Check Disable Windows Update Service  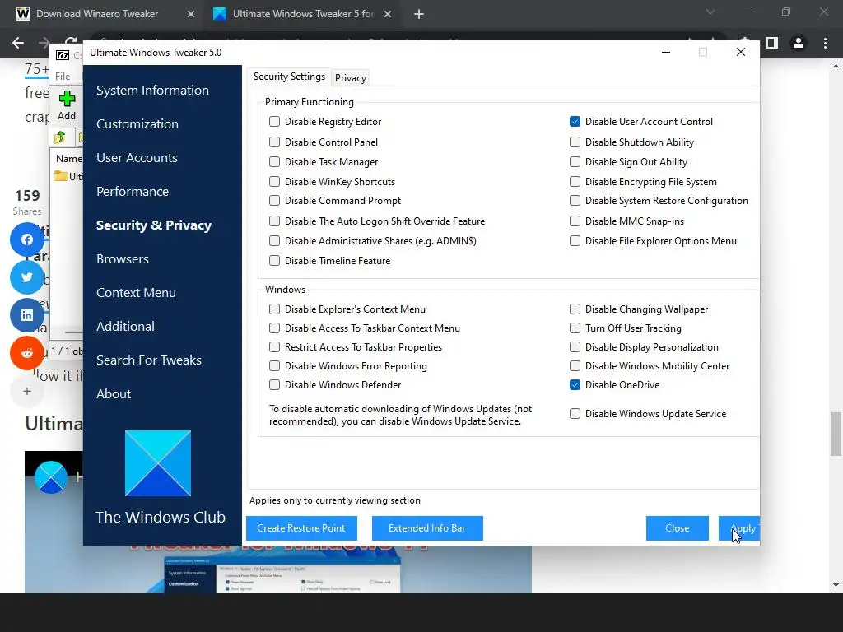[x=575, y=414]
